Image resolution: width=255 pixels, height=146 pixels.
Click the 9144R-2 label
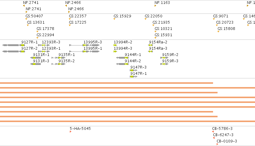tap(133, 61)
